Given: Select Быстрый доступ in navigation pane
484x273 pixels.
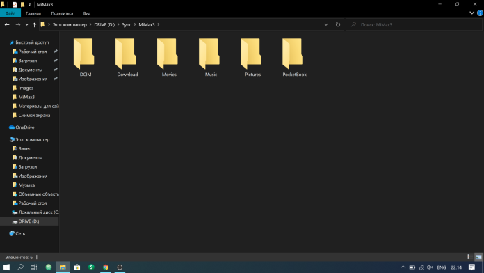Looking at the screenshot, I should point(32,42).
